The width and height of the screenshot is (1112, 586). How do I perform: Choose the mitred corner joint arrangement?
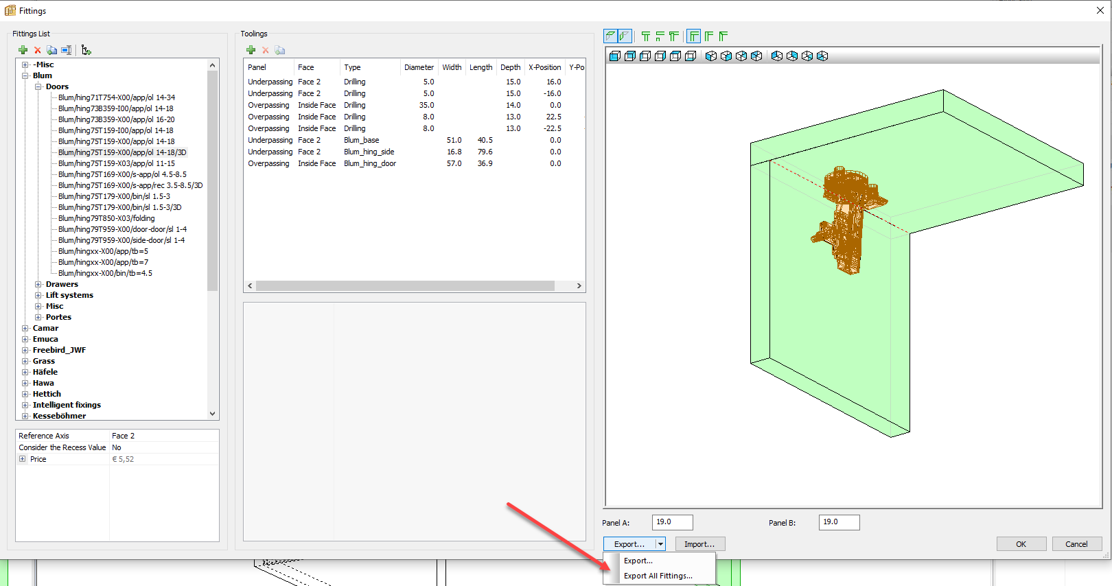click(723, 36)
